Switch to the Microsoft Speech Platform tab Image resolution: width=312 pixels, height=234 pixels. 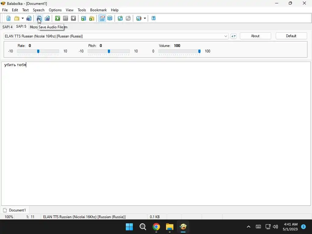[x=33, y=27]
